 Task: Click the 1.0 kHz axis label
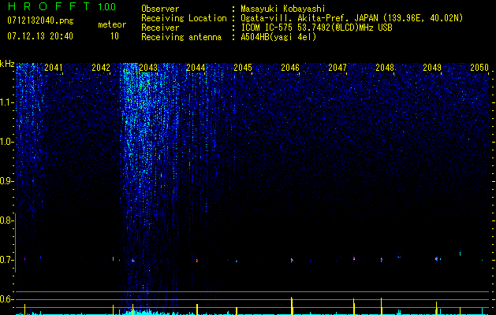coord(6,142)
